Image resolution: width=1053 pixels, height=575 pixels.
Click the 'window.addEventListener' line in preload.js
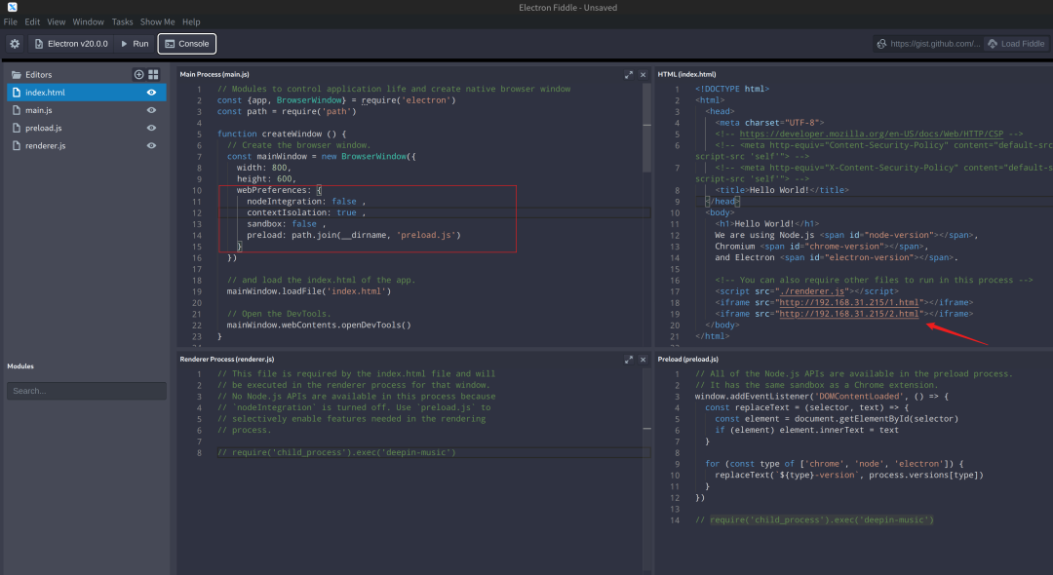821,397
